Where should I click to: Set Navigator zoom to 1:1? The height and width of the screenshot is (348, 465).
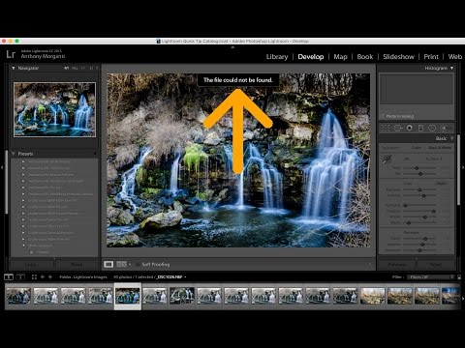(x=83, y=68)
